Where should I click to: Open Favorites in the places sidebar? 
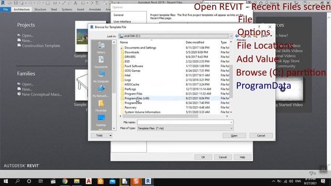point(101,106)
